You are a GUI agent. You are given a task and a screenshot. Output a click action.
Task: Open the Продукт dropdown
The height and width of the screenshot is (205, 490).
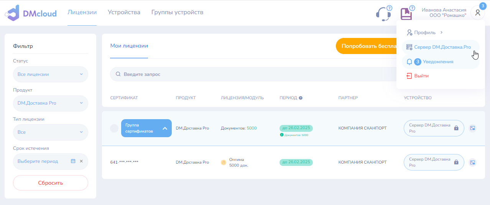[51, 103]
